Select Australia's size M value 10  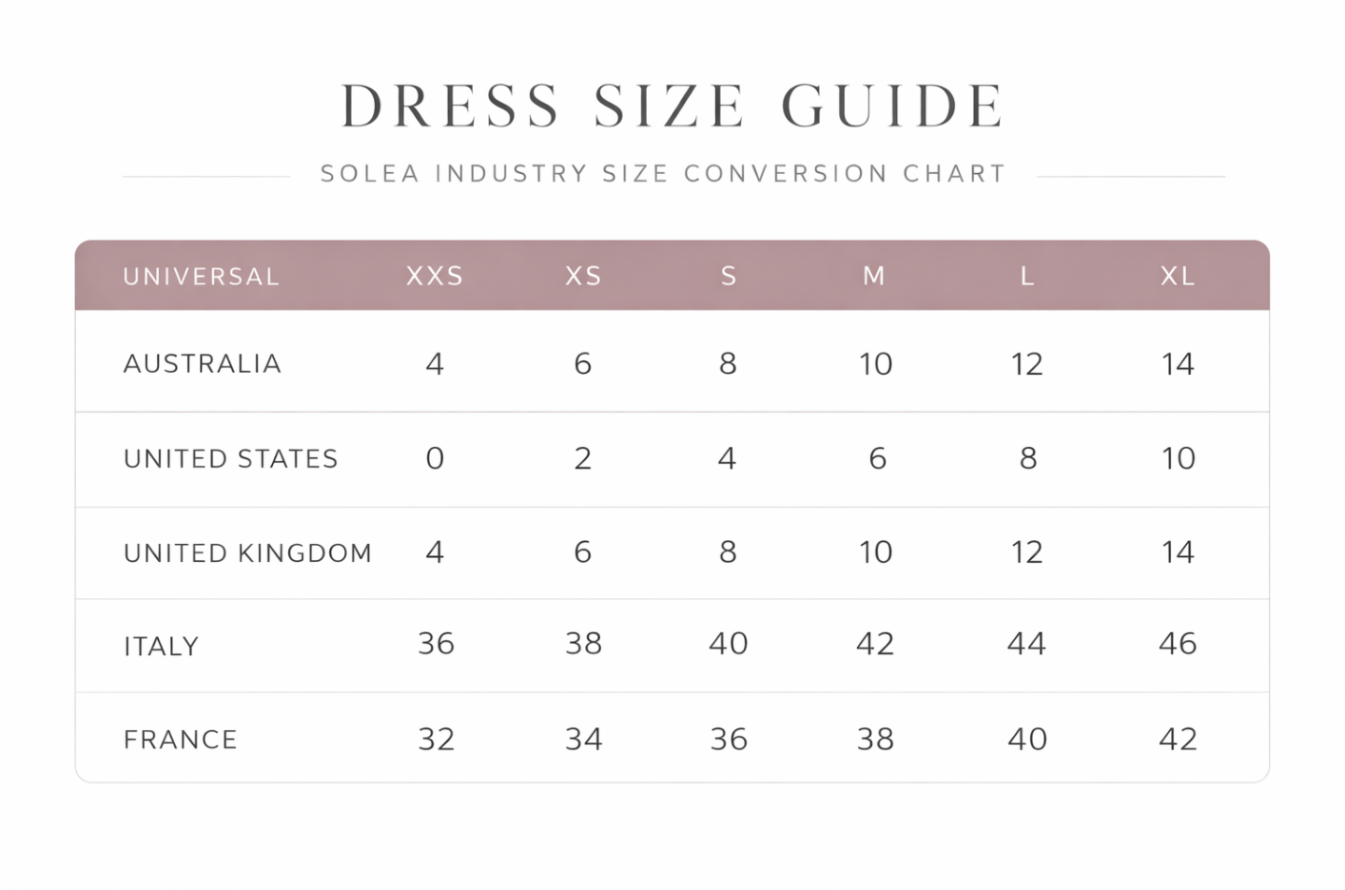(x=875, y=363)
